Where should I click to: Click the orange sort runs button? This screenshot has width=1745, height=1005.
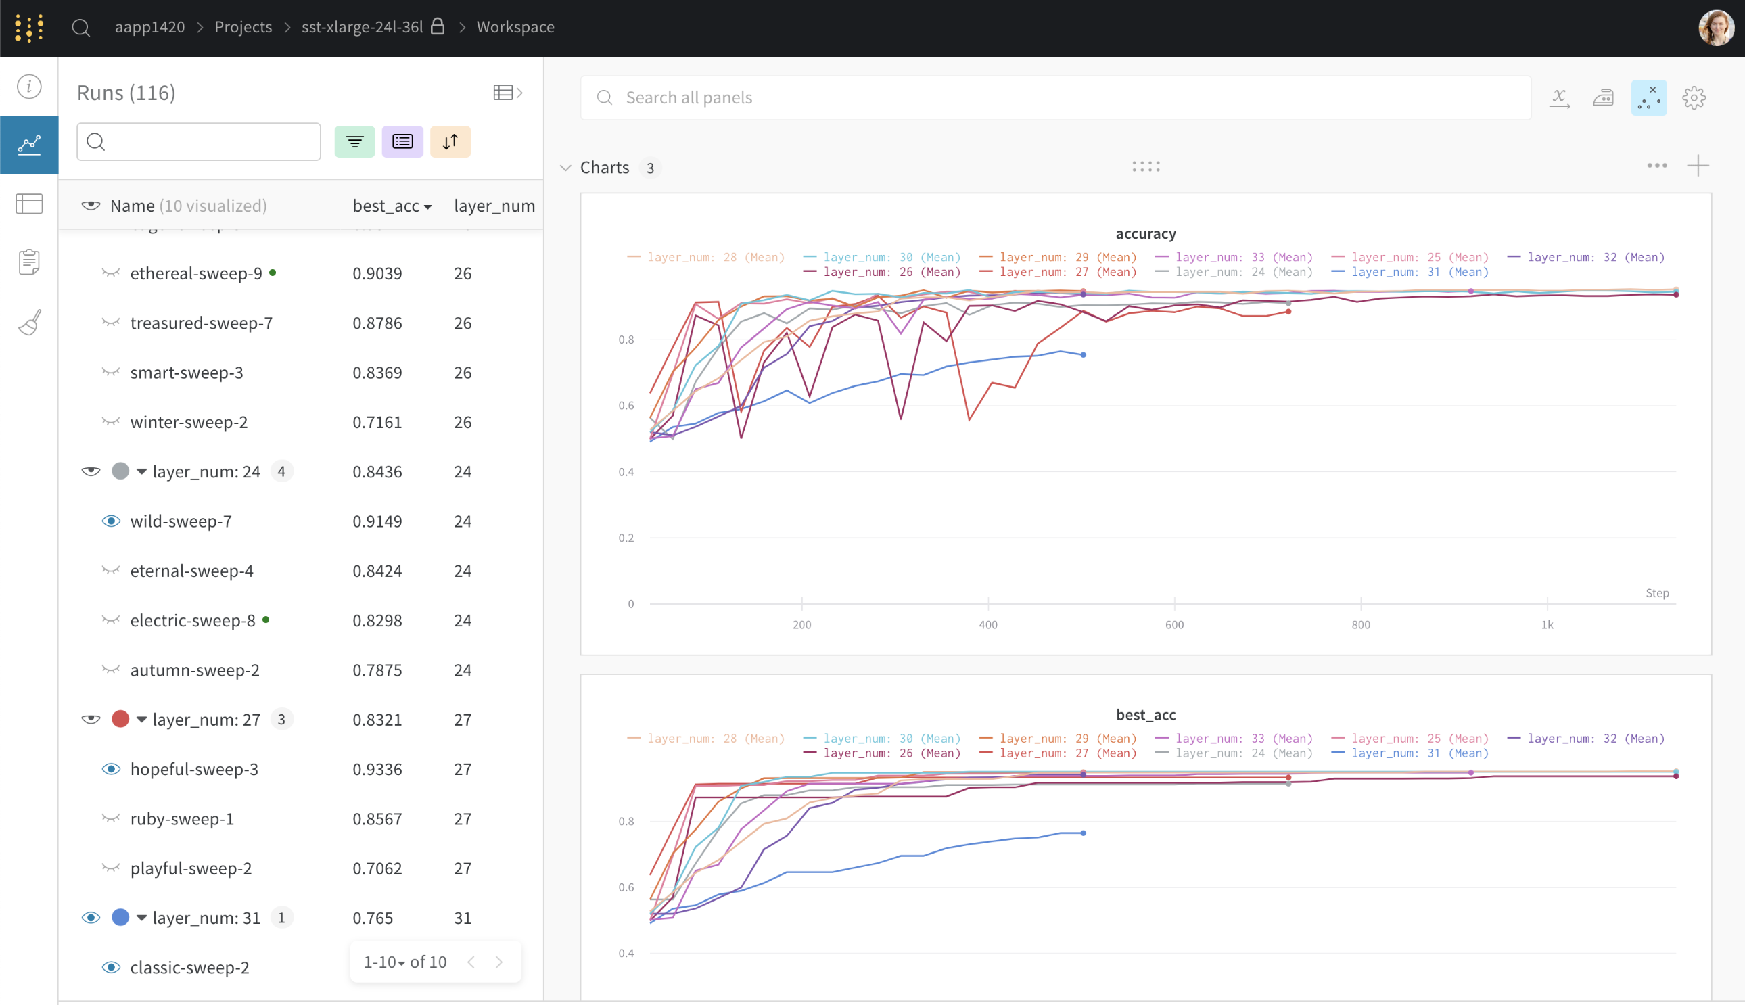coord(450,141)
